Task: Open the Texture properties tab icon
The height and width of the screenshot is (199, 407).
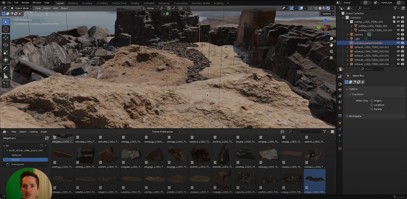Action: (340, 148)
